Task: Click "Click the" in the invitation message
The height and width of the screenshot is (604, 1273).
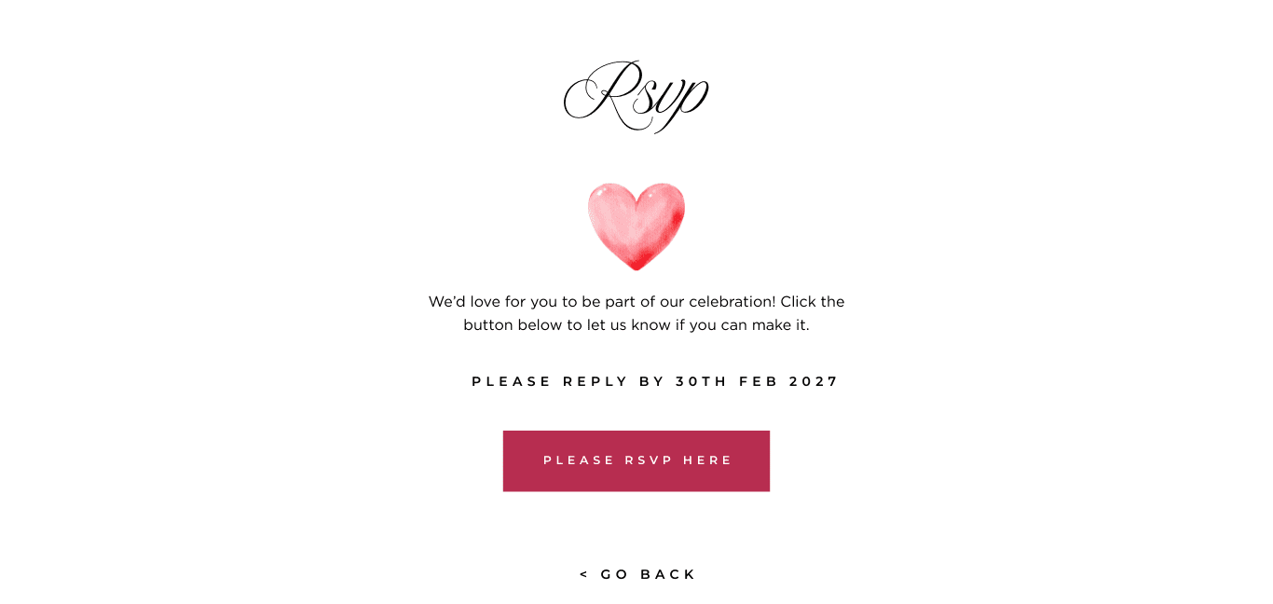Action: 813,302
